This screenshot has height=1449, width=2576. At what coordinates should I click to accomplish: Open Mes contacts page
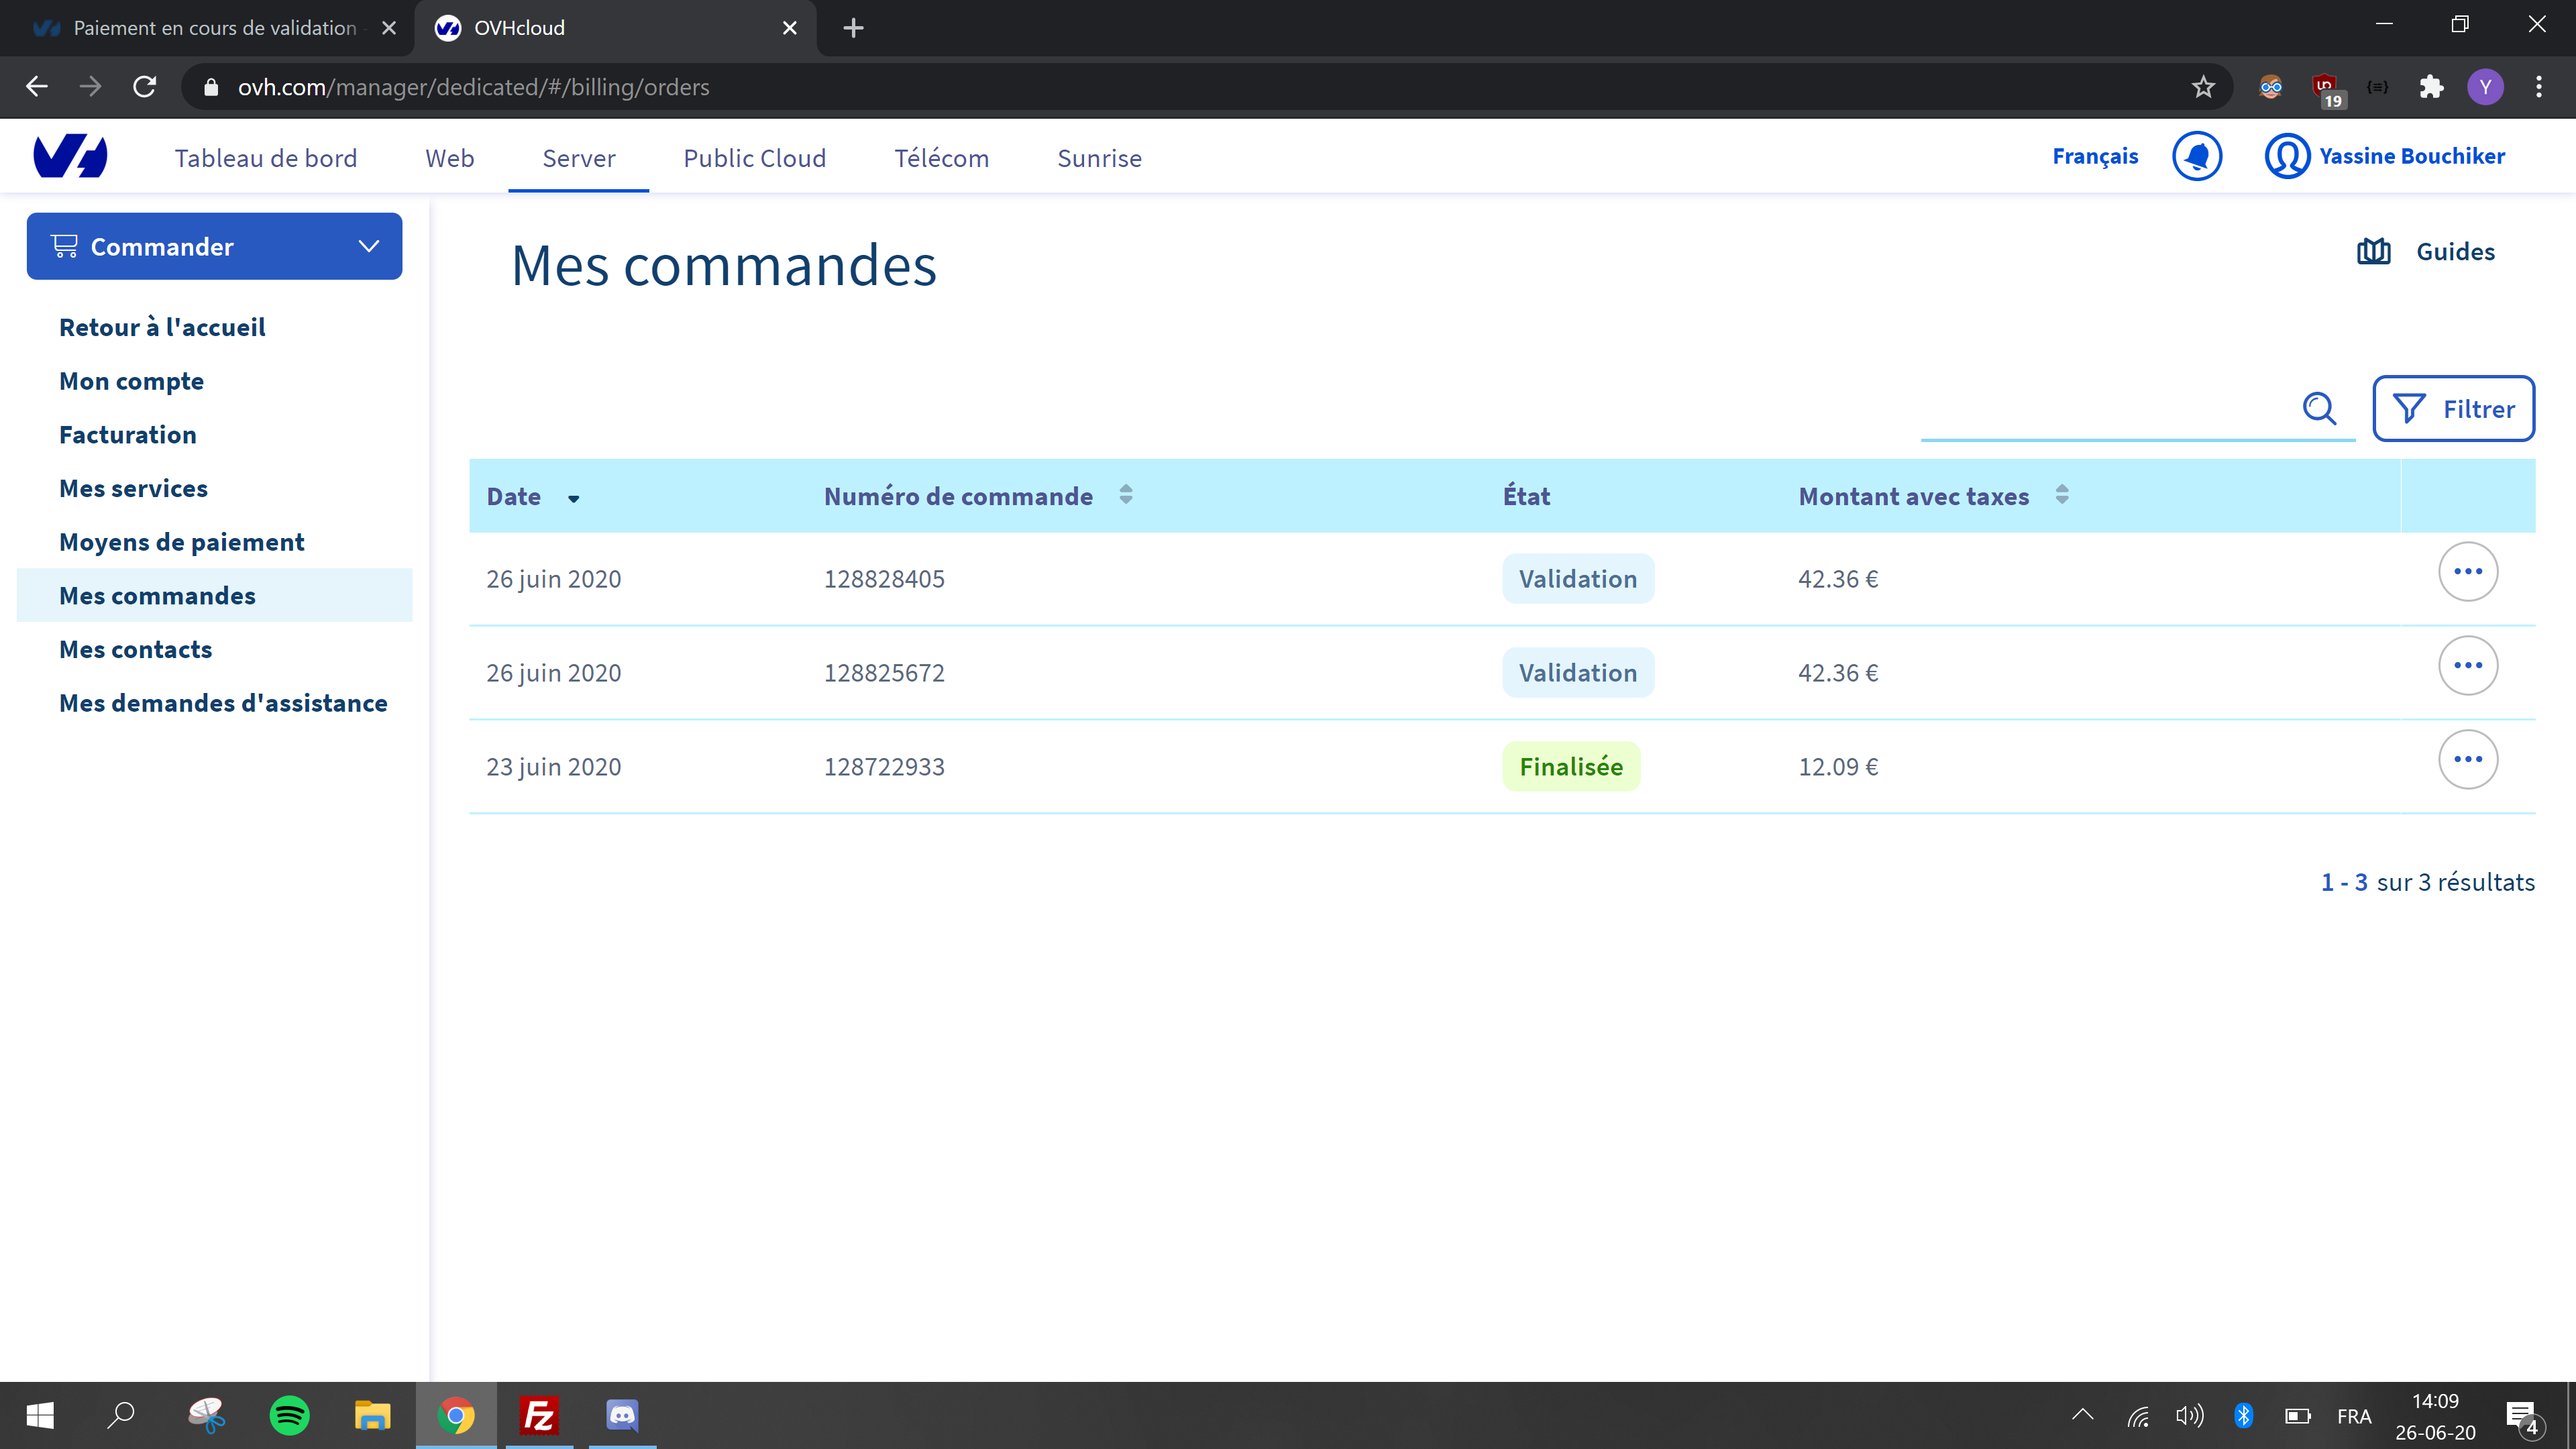tap(135, 649)
